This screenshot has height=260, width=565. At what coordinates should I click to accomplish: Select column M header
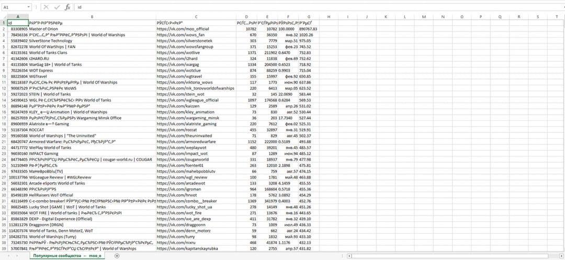click(423, 17)
